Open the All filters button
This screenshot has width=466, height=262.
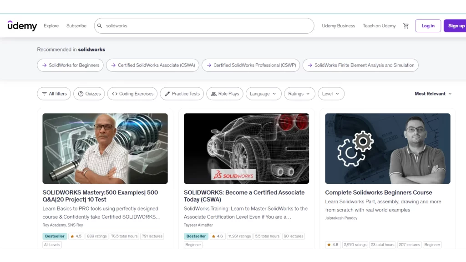54,94
